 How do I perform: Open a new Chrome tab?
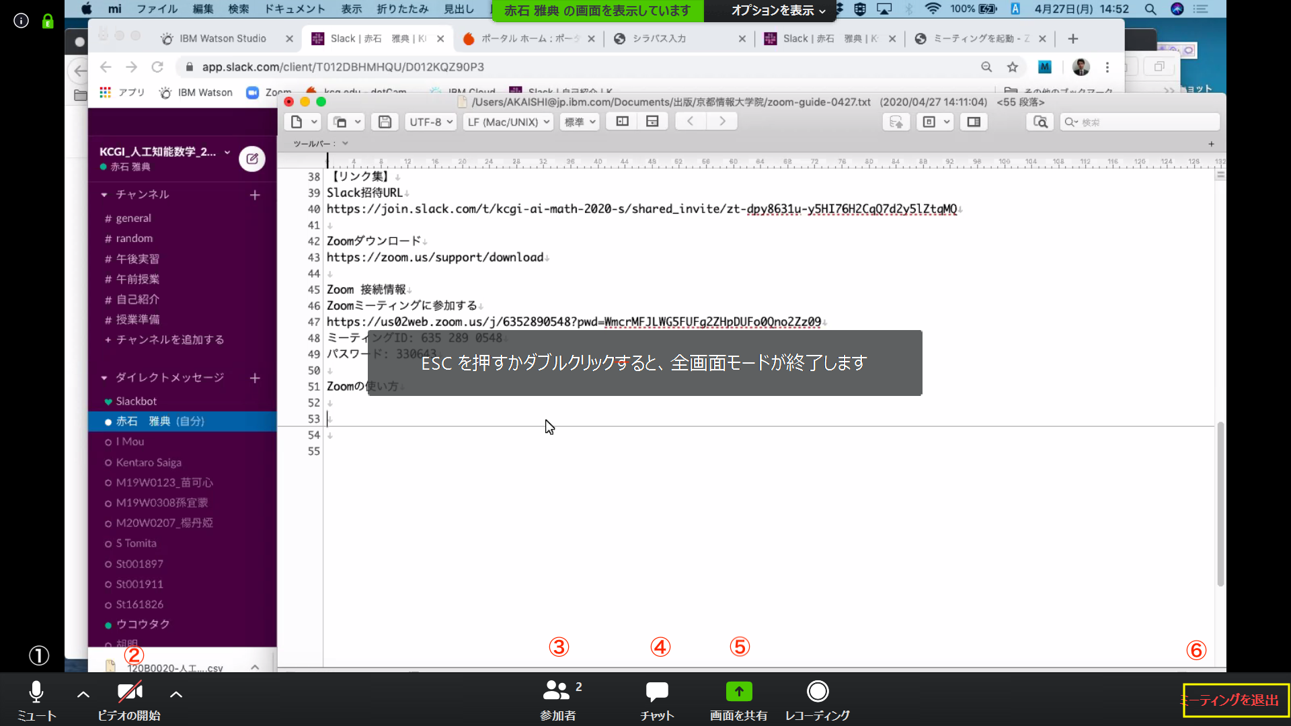click(1073, 39)
